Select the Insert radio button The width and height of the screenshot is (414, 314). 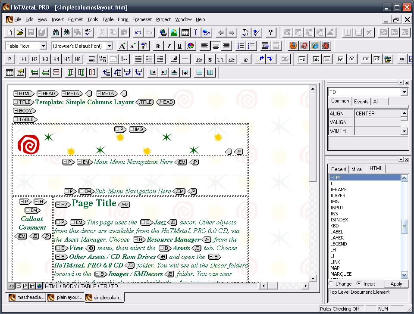pos(359,283)
